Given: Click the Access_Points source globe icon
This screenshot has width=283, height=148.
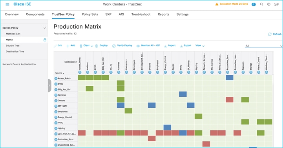Looking at the screenshot, I should pyautogui.click(x=56, y=78).
